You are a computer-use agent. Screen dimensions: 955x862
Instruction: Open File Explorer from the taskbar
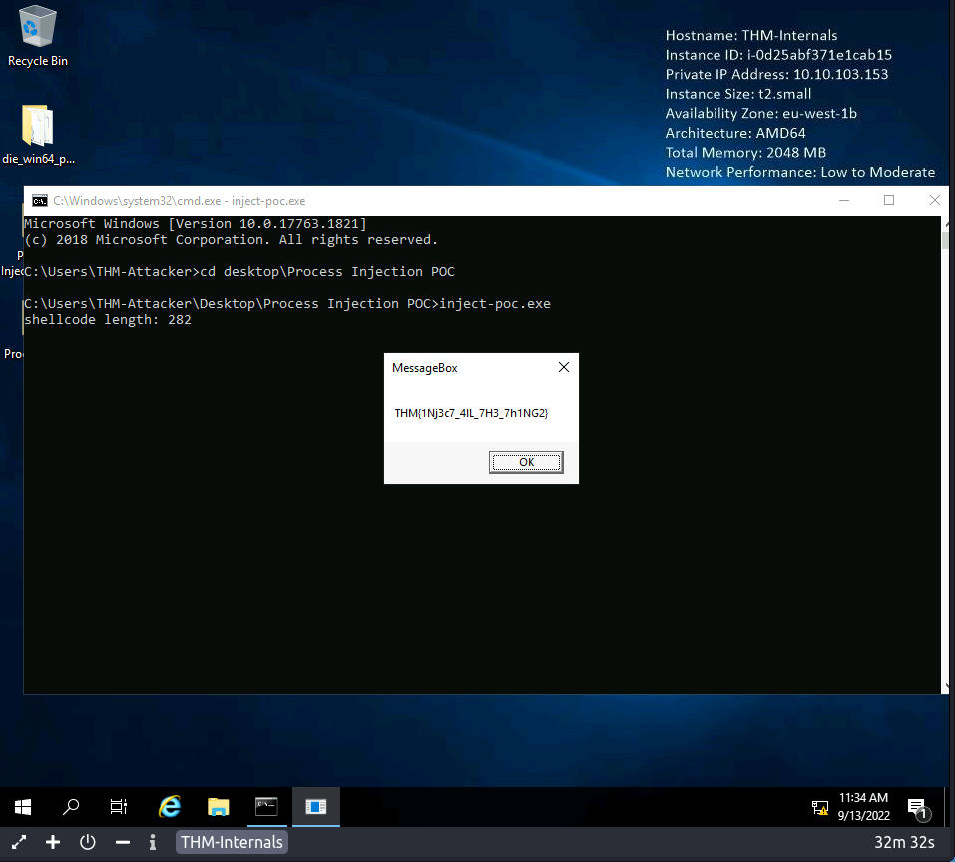[219, 807]
